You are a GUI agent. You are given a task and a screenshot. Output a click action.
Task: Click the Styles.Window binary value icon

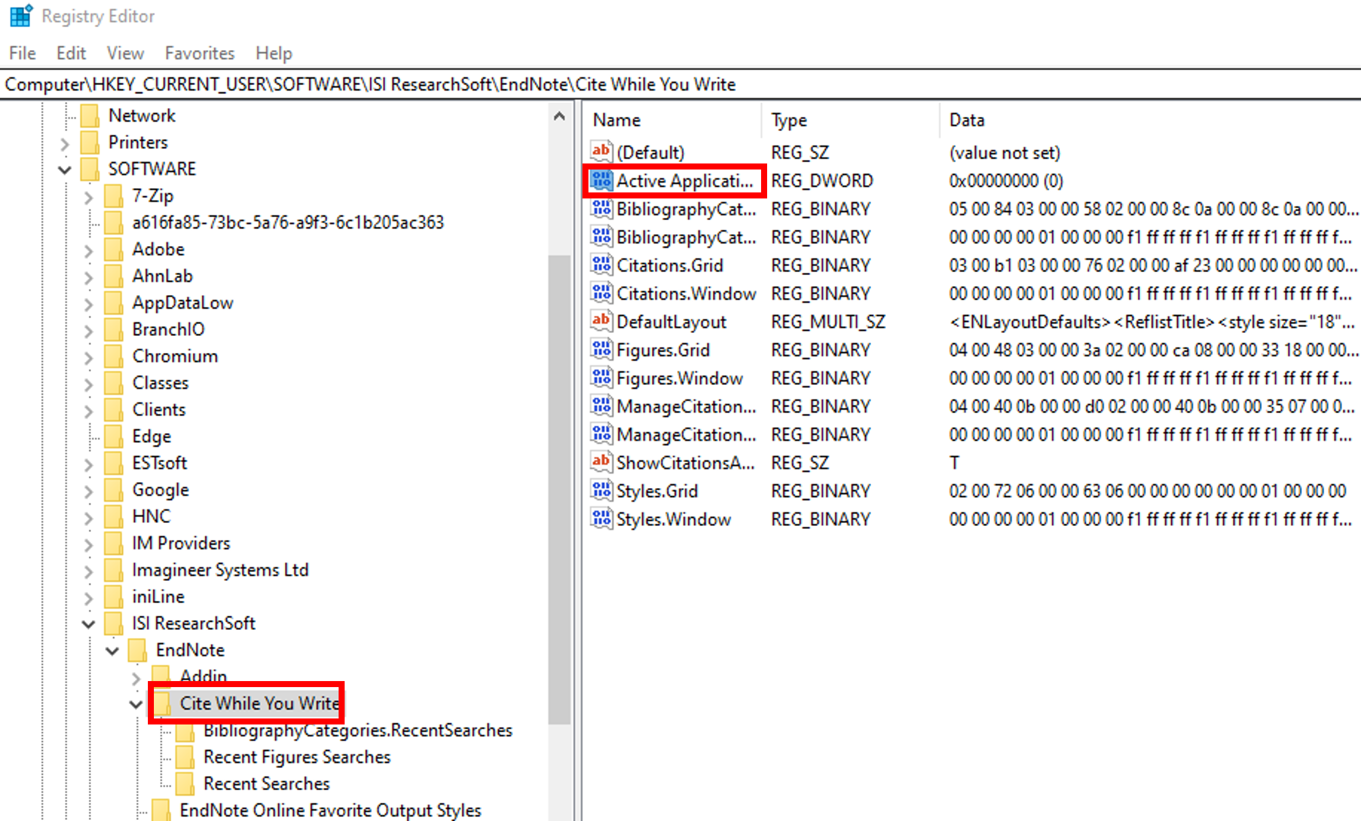point(602,519)
